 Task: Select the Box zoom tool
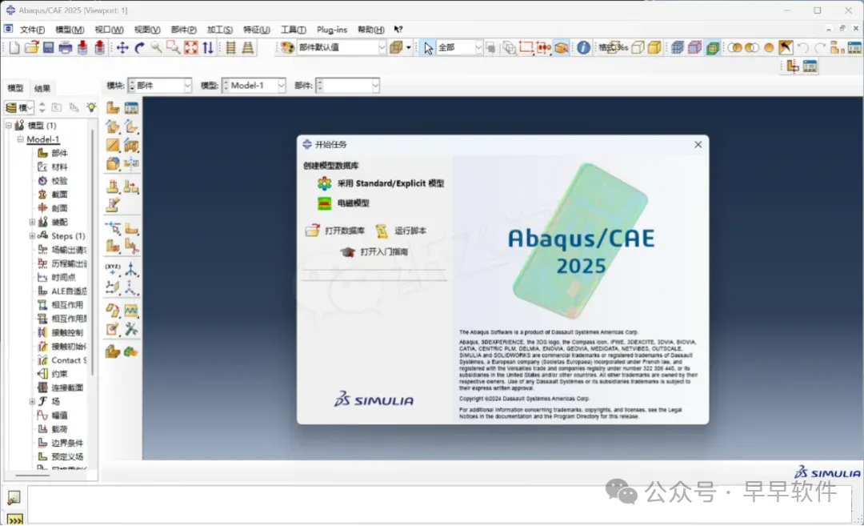[x=173, y=48]
